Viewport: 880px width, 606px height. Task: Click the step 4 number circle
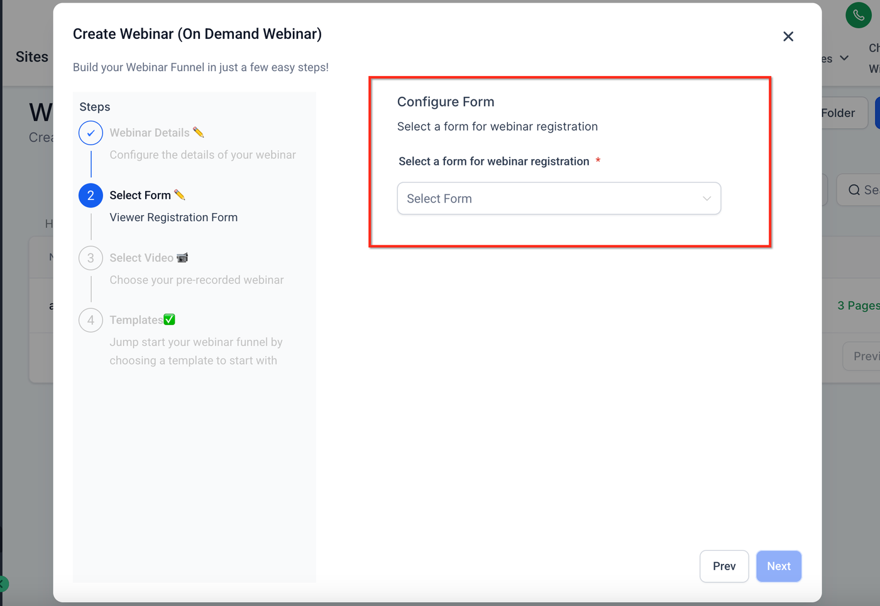click(91, 320)
